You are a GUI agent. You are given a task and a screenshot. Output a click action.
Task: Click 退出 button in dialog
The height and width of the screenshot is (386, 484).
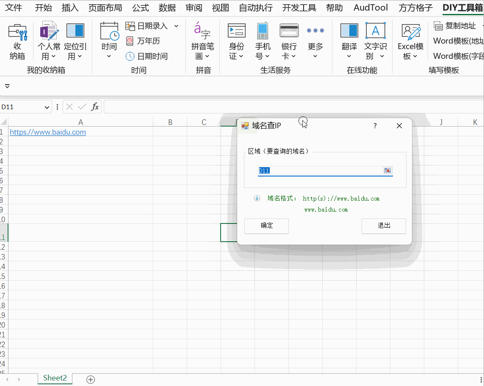(x=384, y=226)
